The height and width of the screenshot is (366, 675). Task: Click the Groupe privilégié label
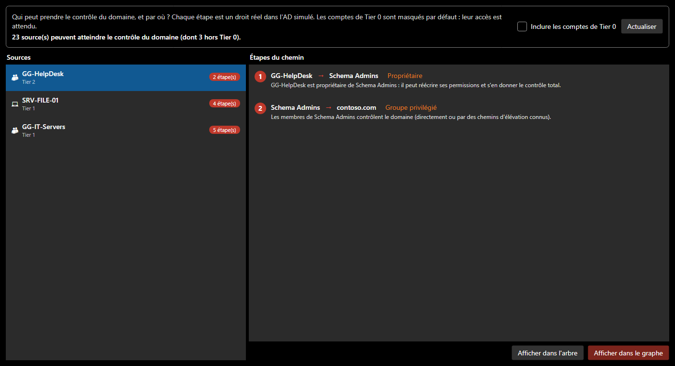pyautogui.click(x=411, y=107)
